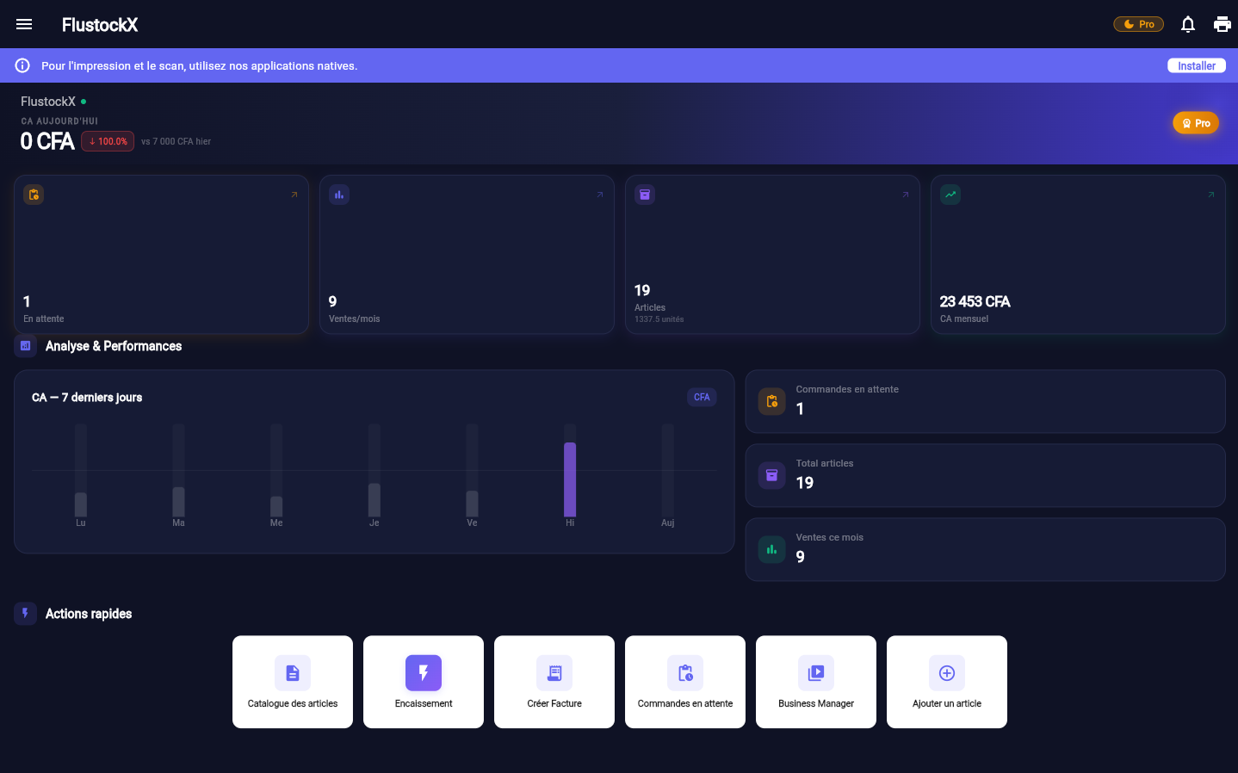Open the Business Manager quick action

[x=816, y=682]
